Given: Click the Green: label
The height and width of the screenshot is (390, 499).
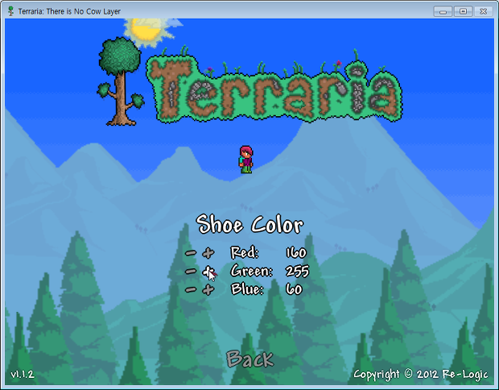Looking at the screenshot, I should click(x=251, y=272).
